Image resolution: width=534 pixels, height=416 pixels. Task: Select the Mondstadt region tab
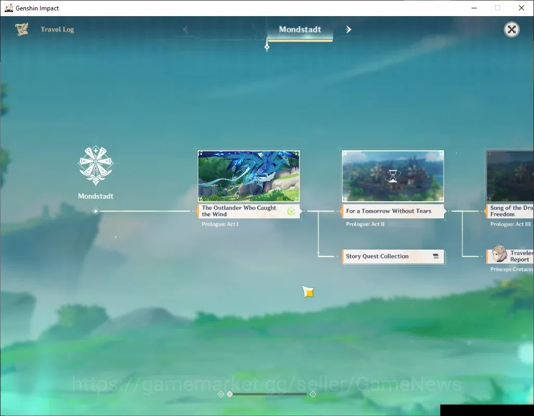point(300,30)
